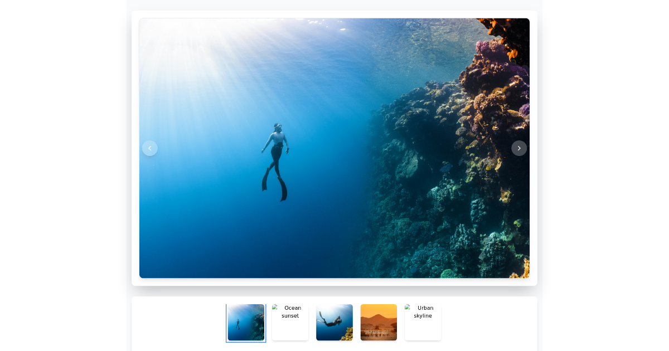Choose the orange desert mountains thumbnail
The width and height of the screenshot is (669, 351).
point(379,323)
